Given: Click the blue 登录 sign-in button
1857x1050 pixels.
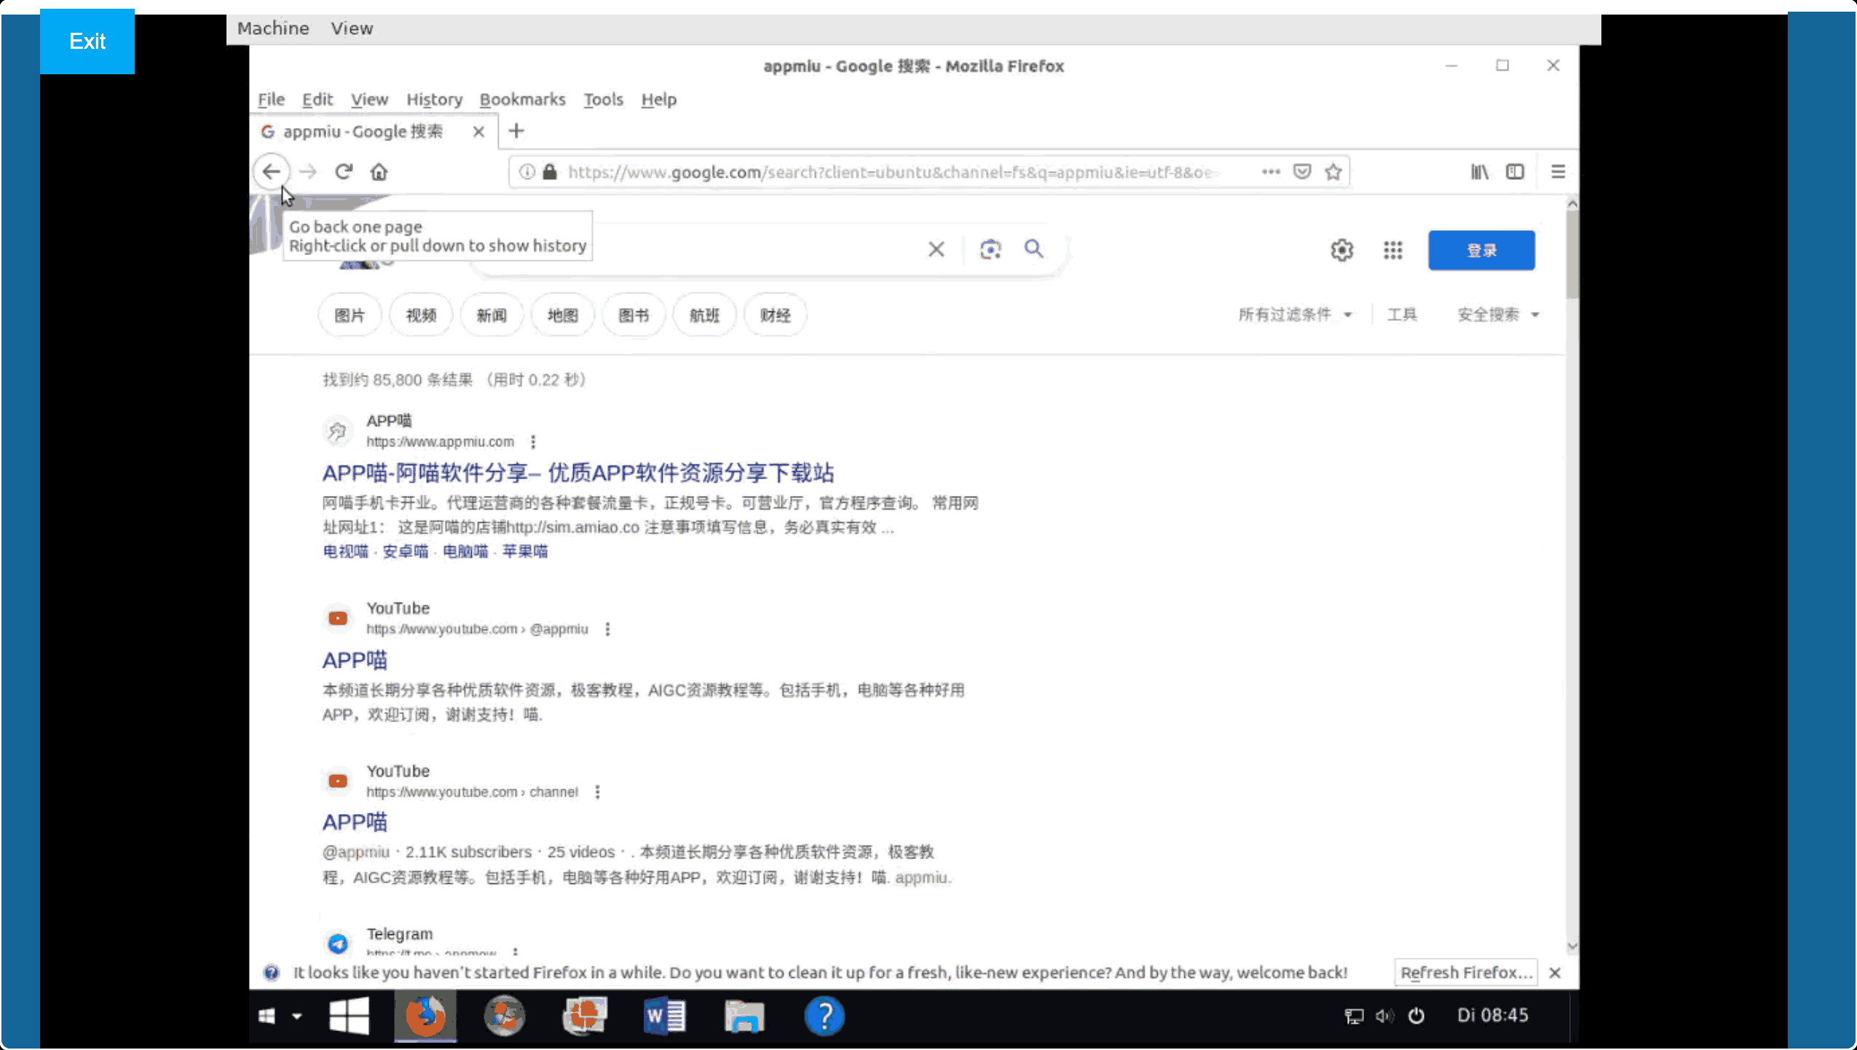Looking at the screenshot, I should (1481, 250).
